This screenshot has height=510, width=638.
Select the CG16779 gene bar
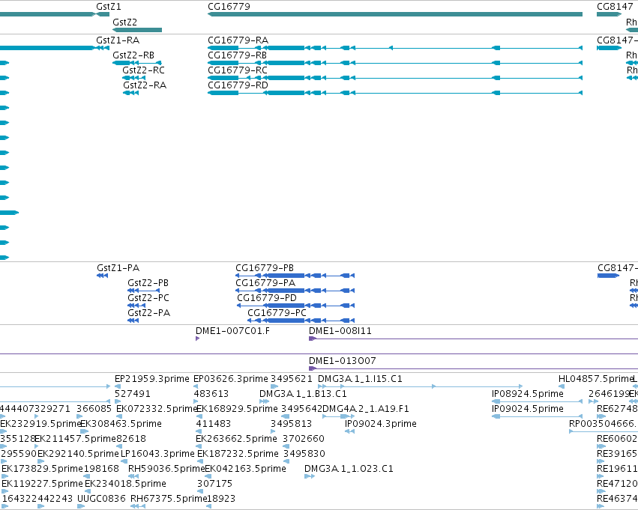pyautogui.click(x=394, y=14)
